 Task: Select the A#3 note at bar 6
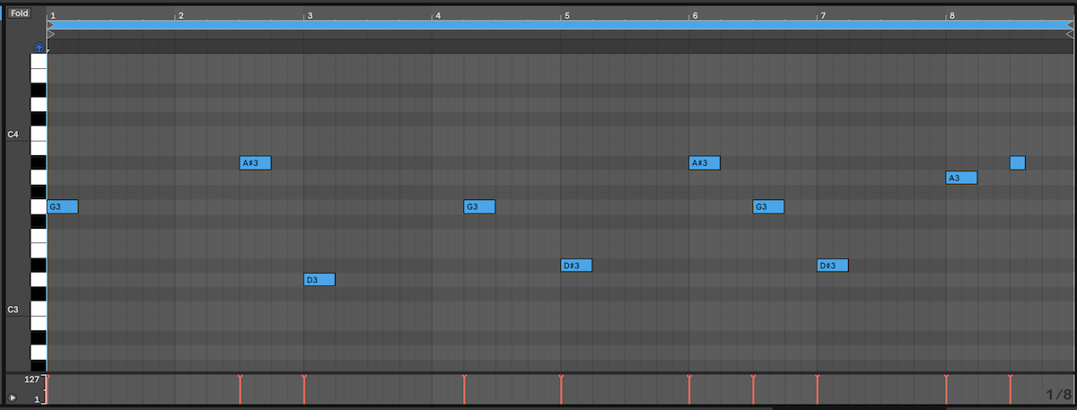705,163
